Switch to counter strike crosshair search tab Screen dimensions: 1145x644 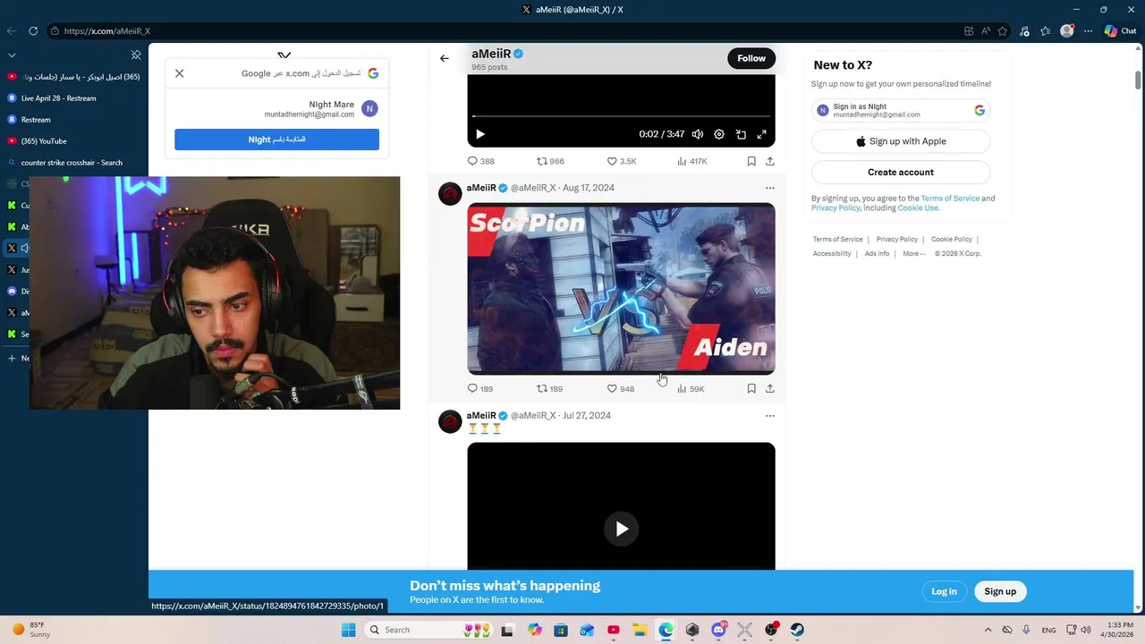pyautogui.click(x=74, y=163)
